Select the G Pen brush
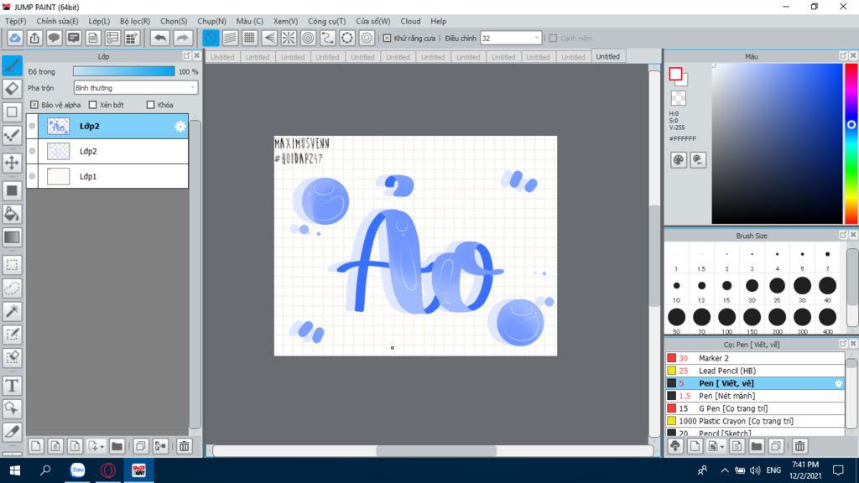The height and width of the screenshot is (483, 859). coord(755,408)
